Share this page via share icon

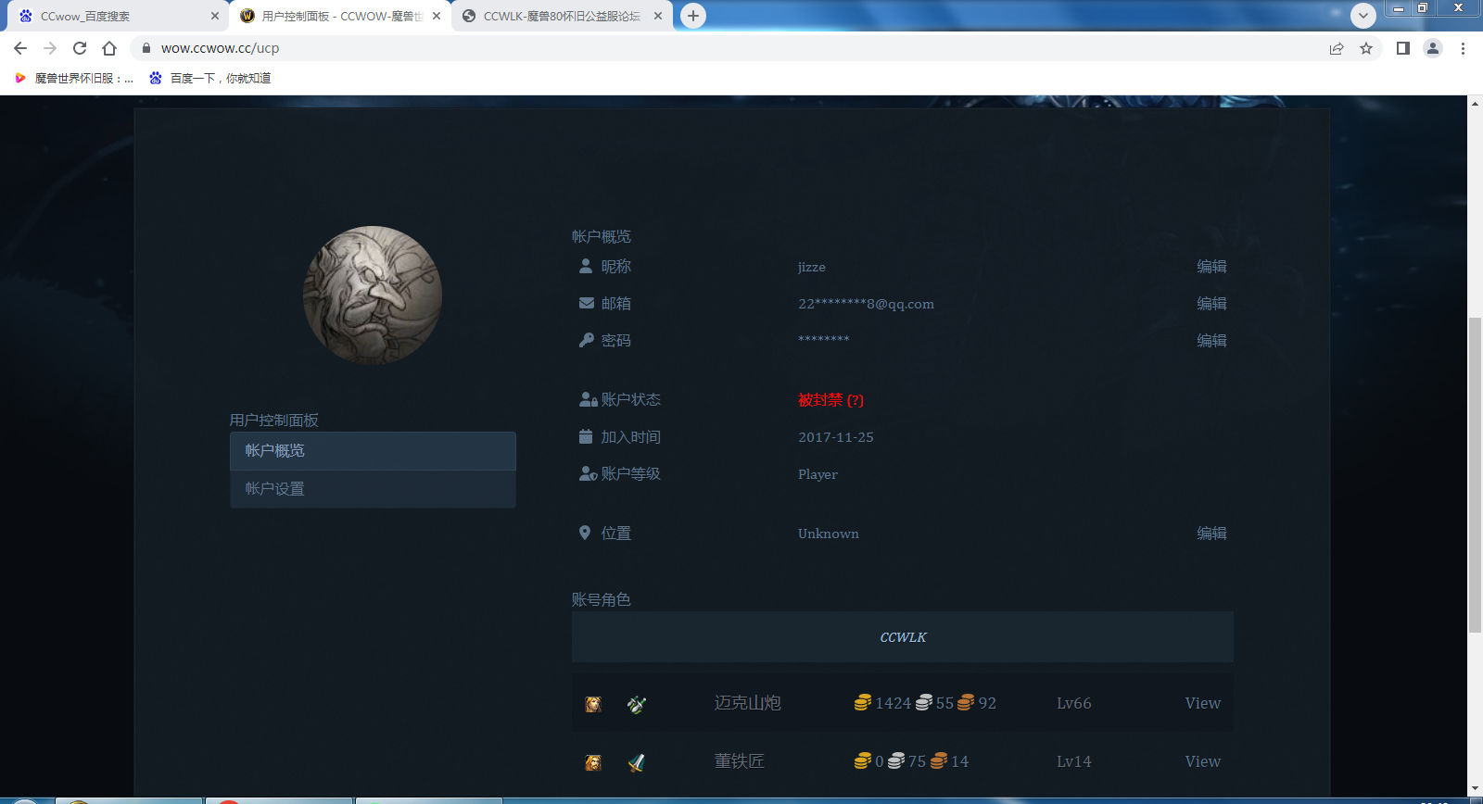click(x=1337, y=48)
